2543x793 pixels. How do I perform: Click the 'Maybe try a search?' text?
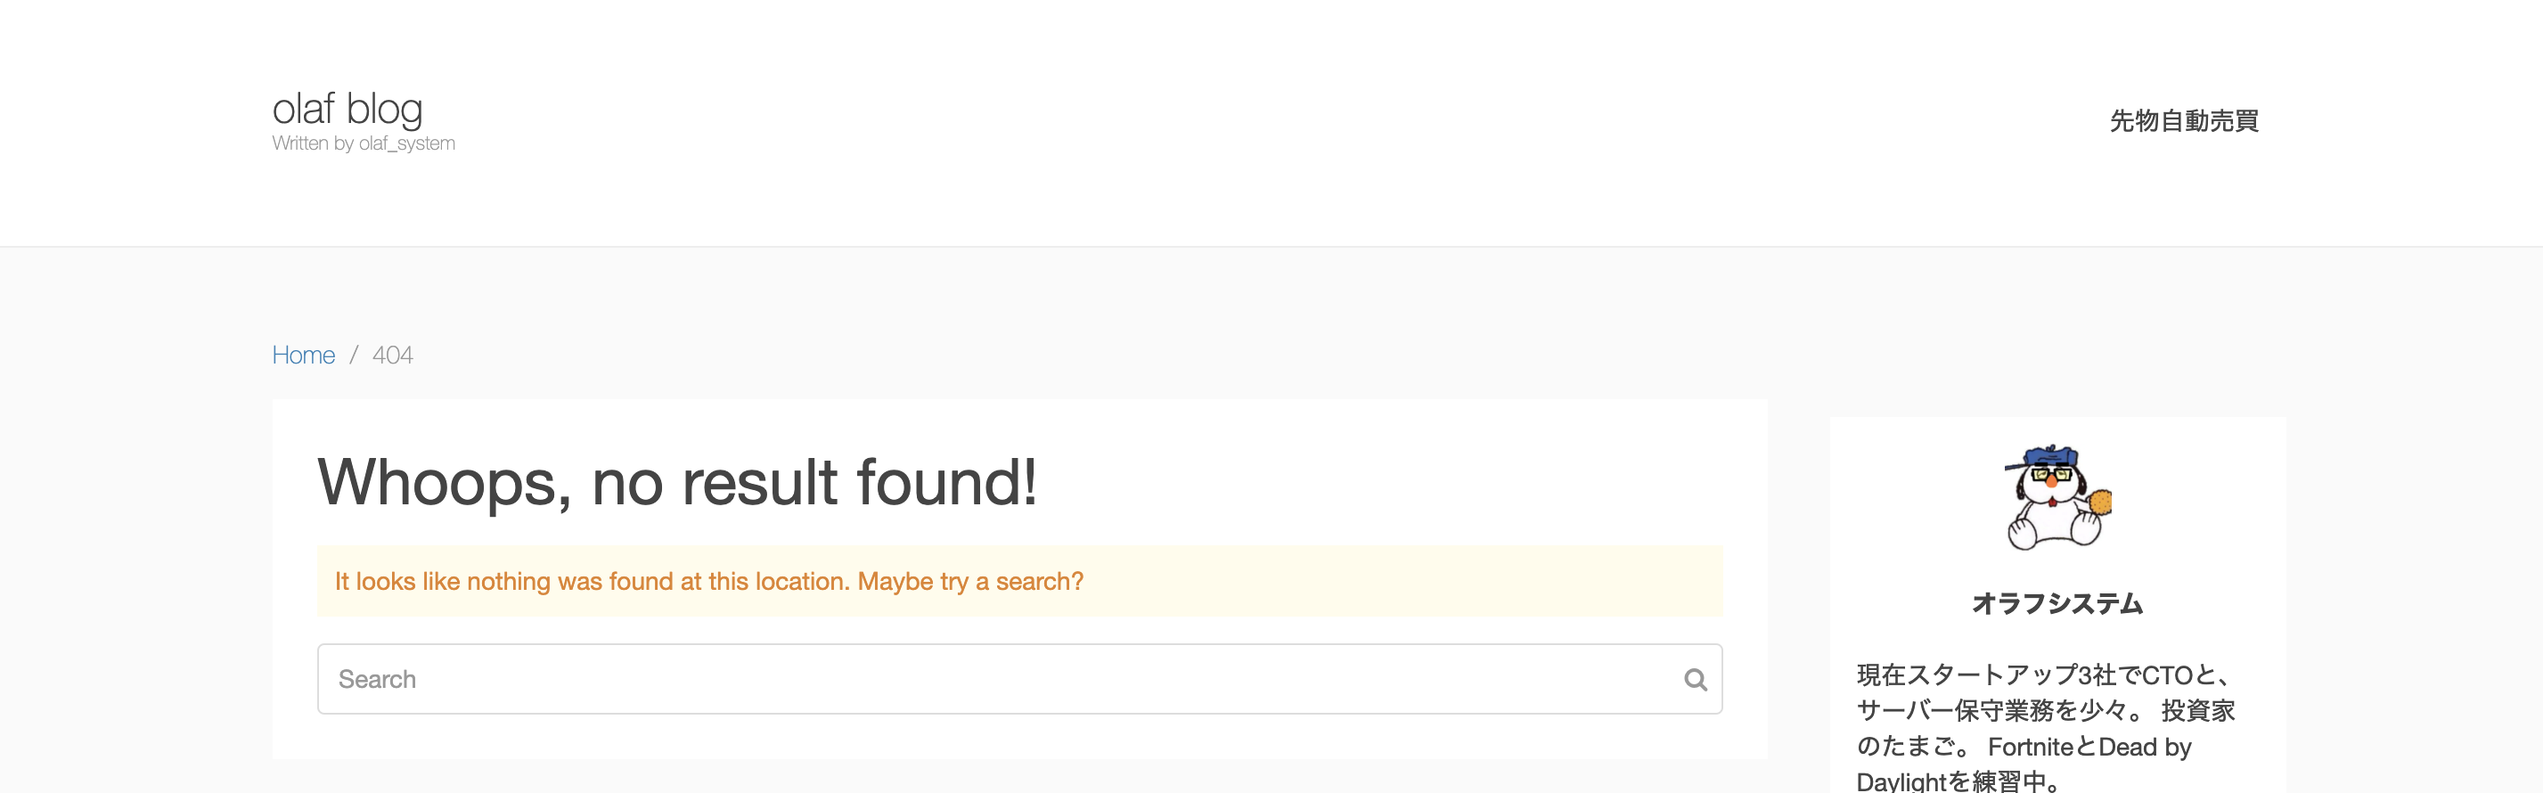tap(969, 582)
